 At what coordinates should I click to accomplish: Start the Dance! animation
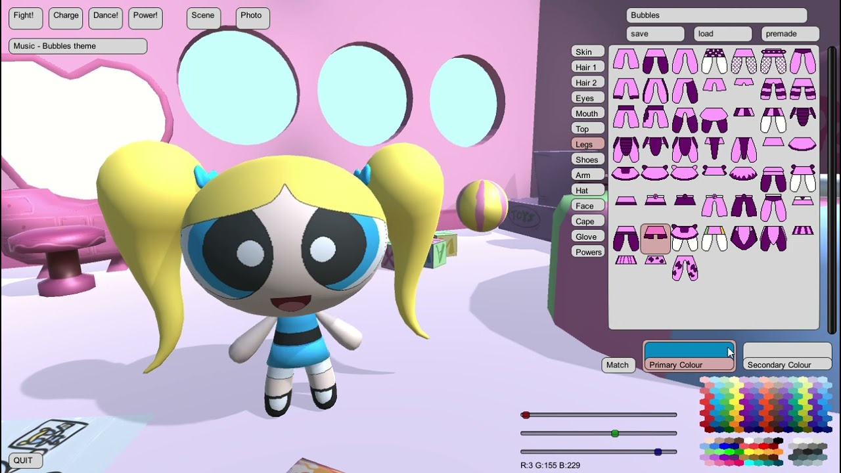(x=105, y=17)
